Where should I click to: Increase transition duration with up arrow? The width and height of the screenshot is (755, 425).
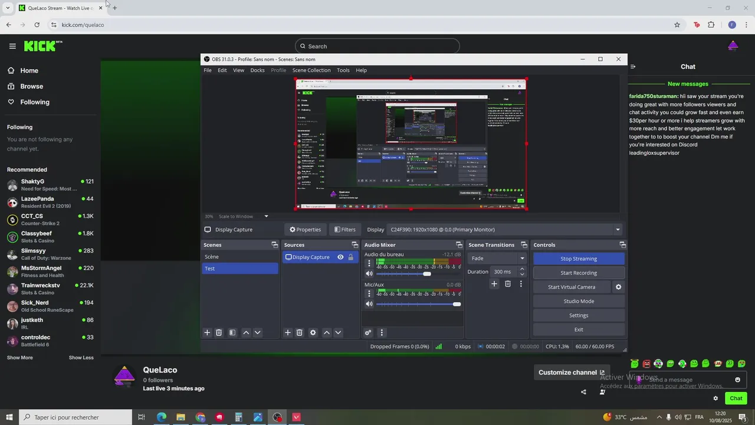pos(522,269)
